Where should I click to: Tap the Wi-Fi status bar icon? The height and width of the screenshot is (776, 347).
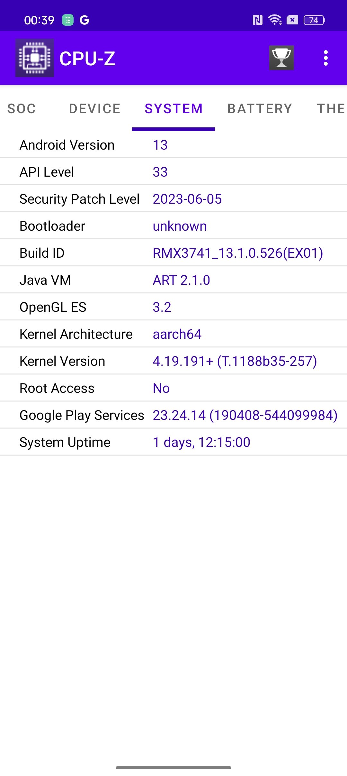(x=275, y=20)
